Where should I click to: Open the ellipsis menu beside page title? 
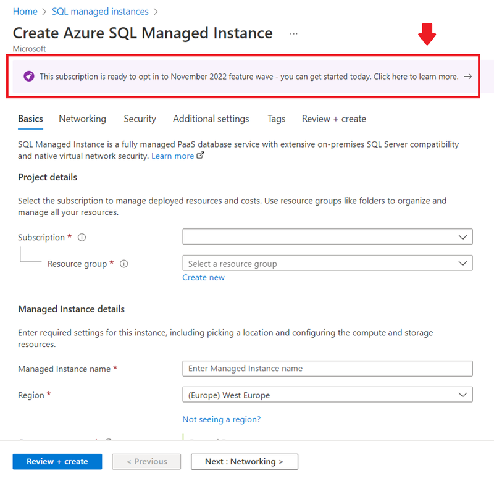point(294,33)
